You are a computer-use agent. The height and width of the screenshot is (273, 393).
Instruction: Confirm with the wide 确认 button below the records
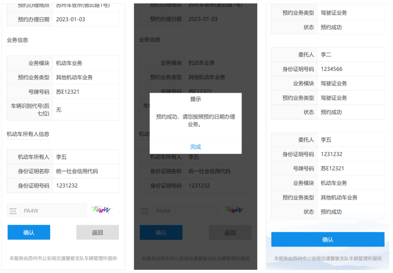pos(327,240)
